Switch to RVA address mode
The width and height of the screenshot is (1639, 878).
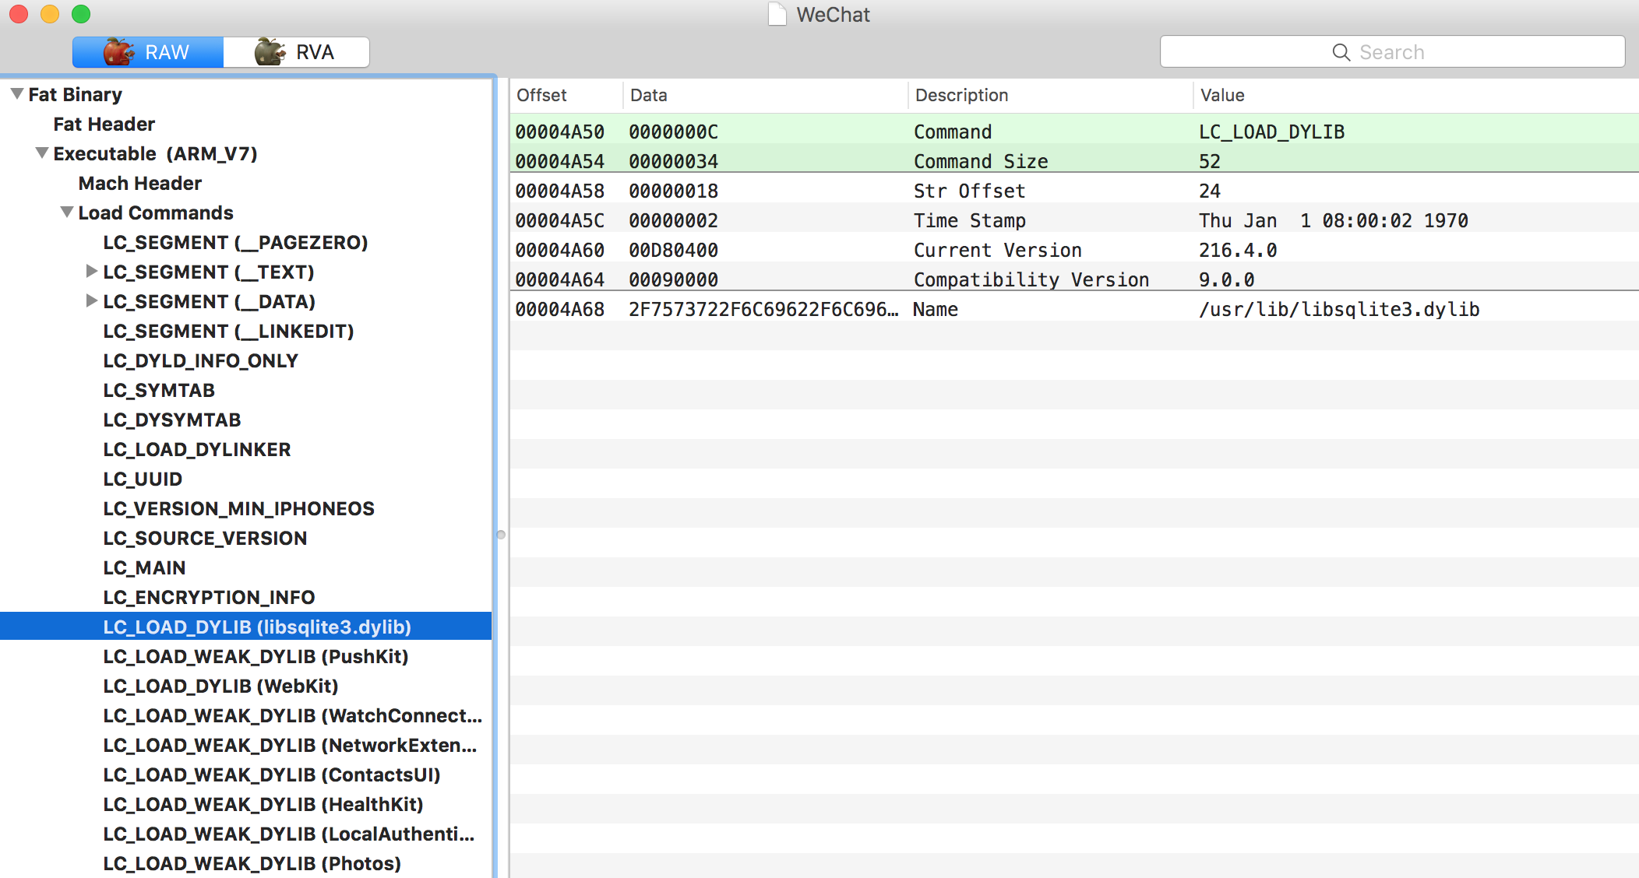tap(296, 52)
